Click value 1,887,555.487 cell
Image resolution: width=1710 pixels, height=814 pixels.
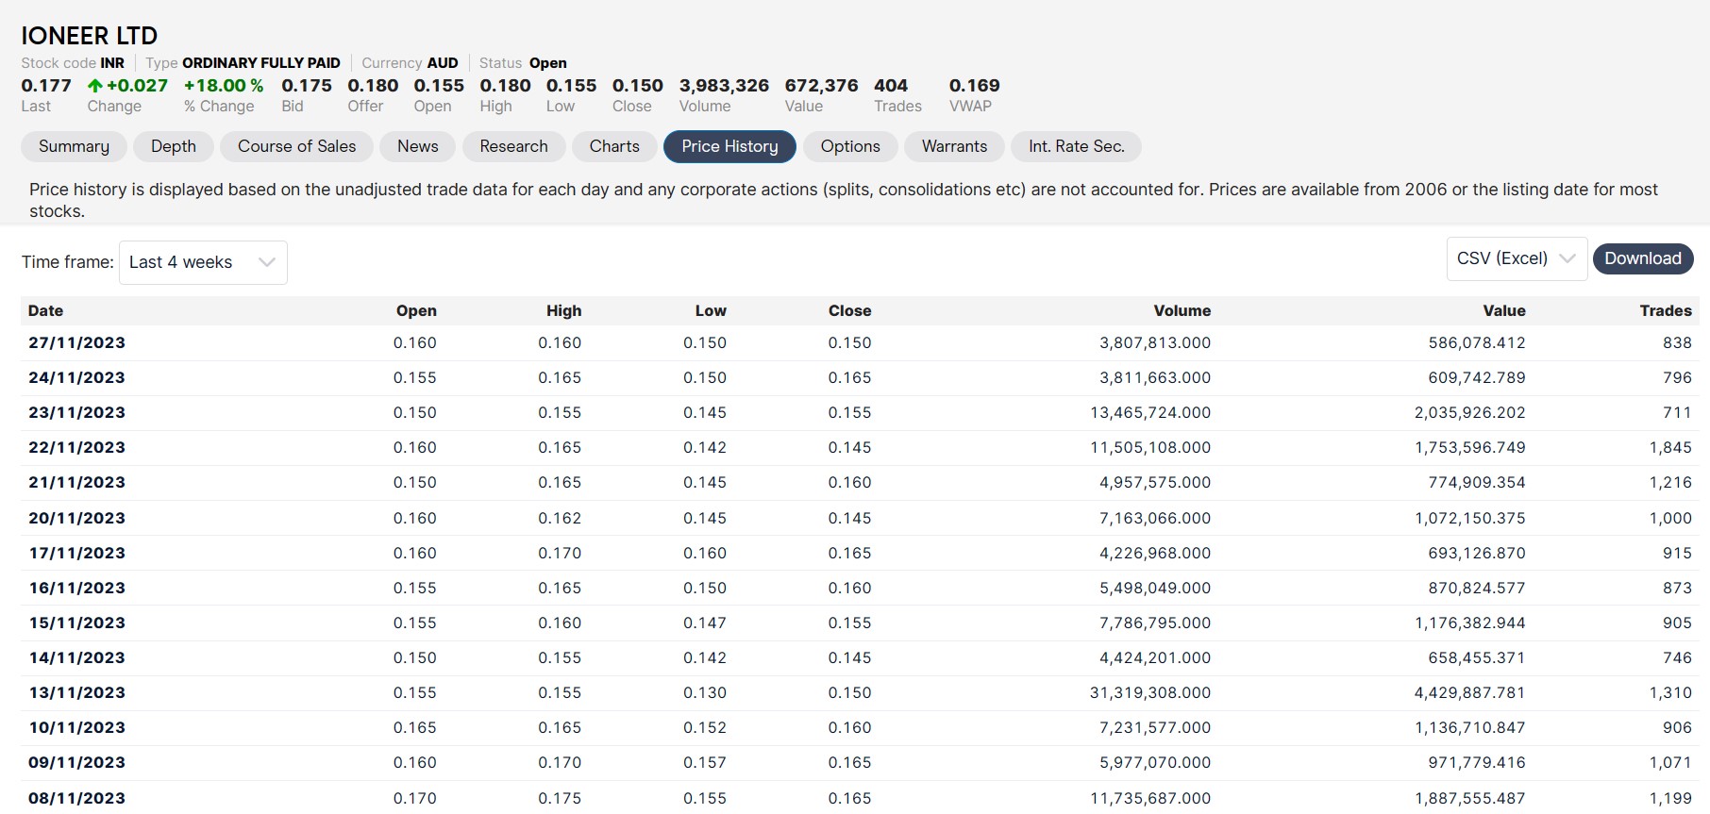pos(1469,798)
